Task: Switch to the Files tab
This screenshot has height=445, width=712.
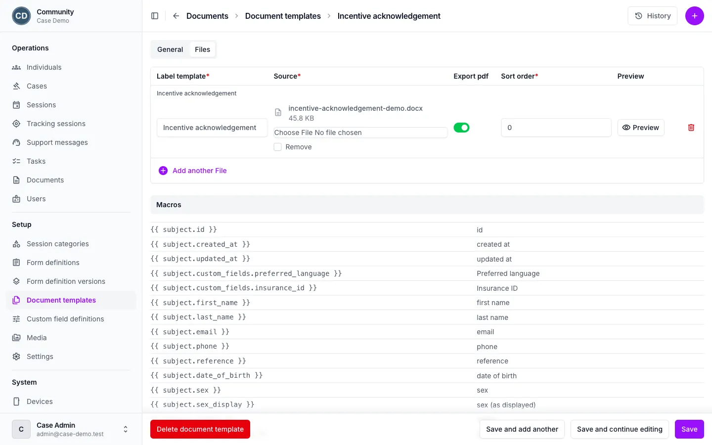Action: (x=202, y=49)
